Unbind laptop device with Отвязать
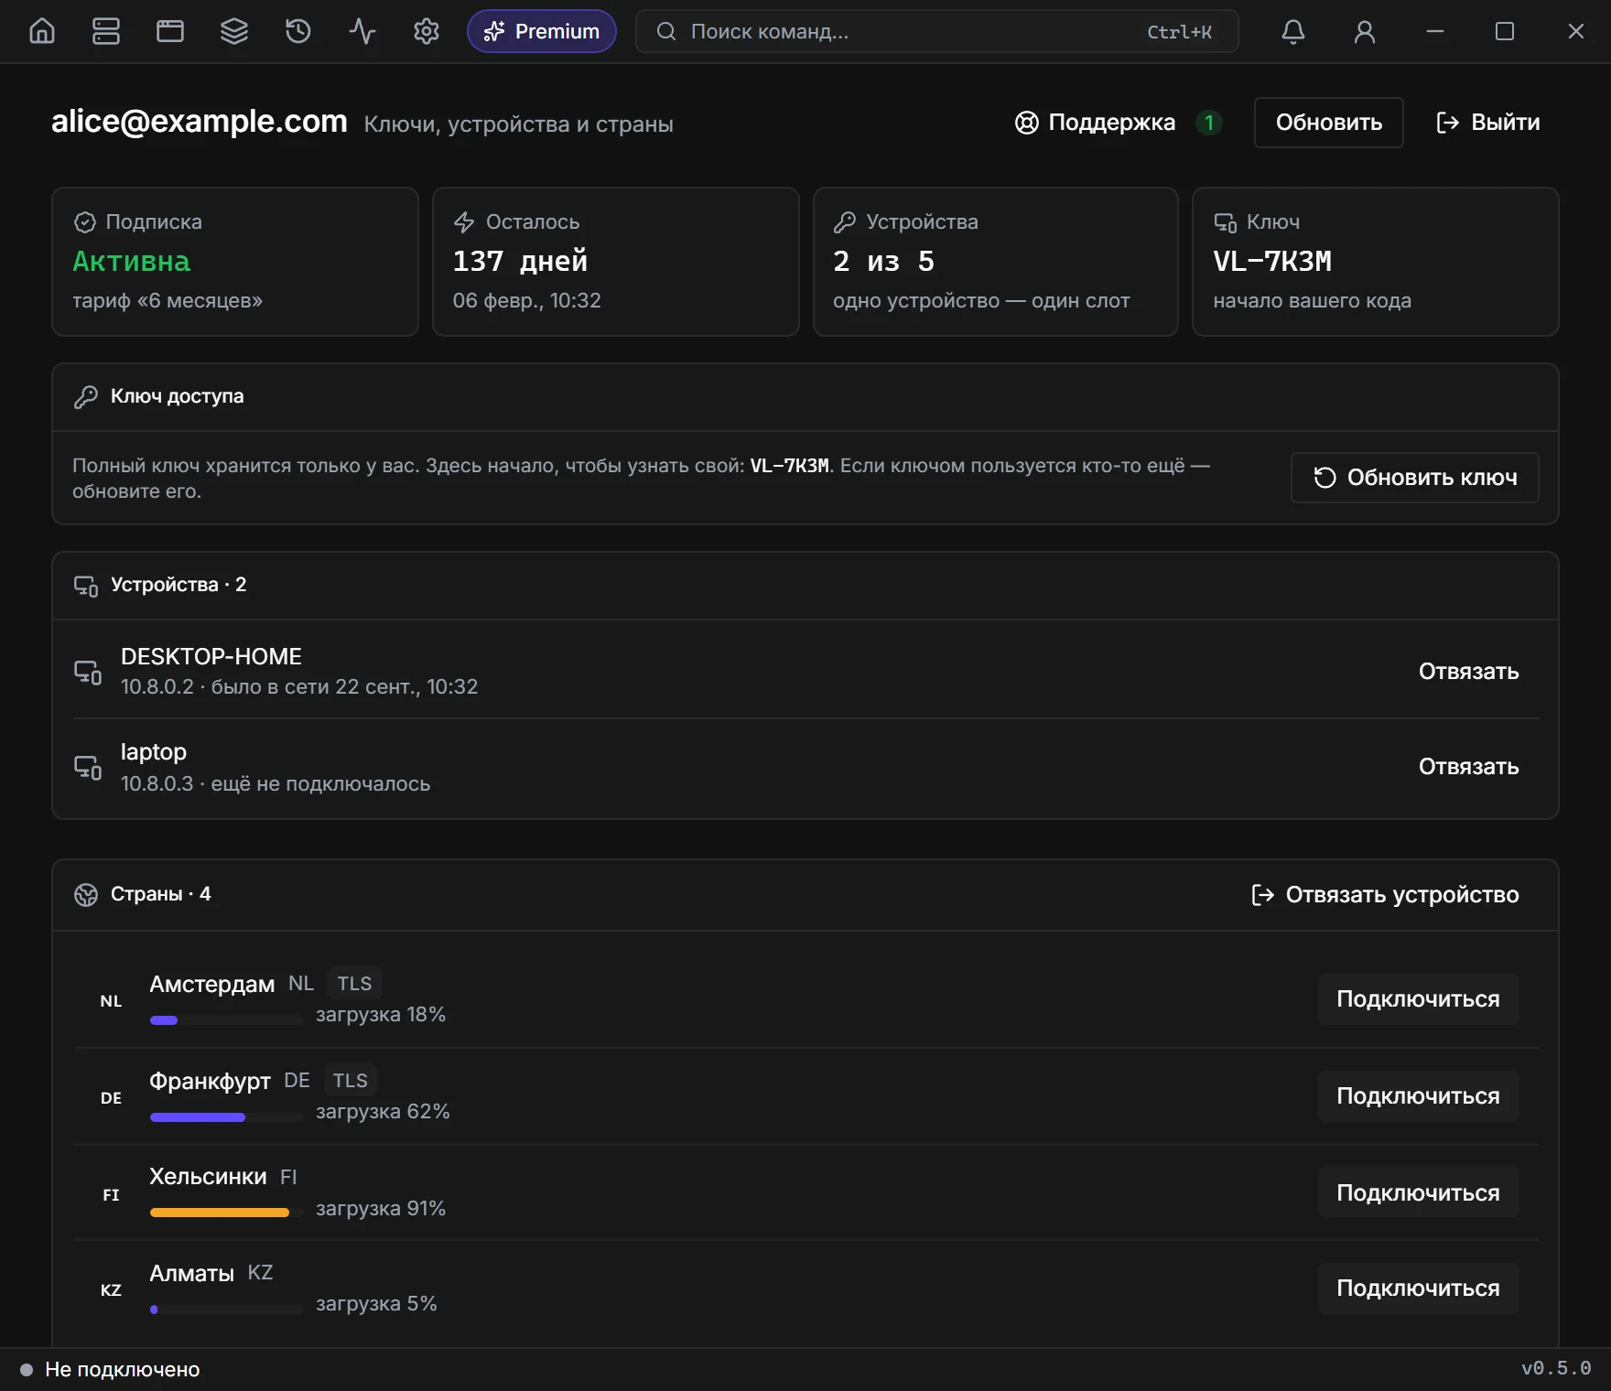Image resolution: width=1611 pixels, height=1391 pixels. point(1468,767)
